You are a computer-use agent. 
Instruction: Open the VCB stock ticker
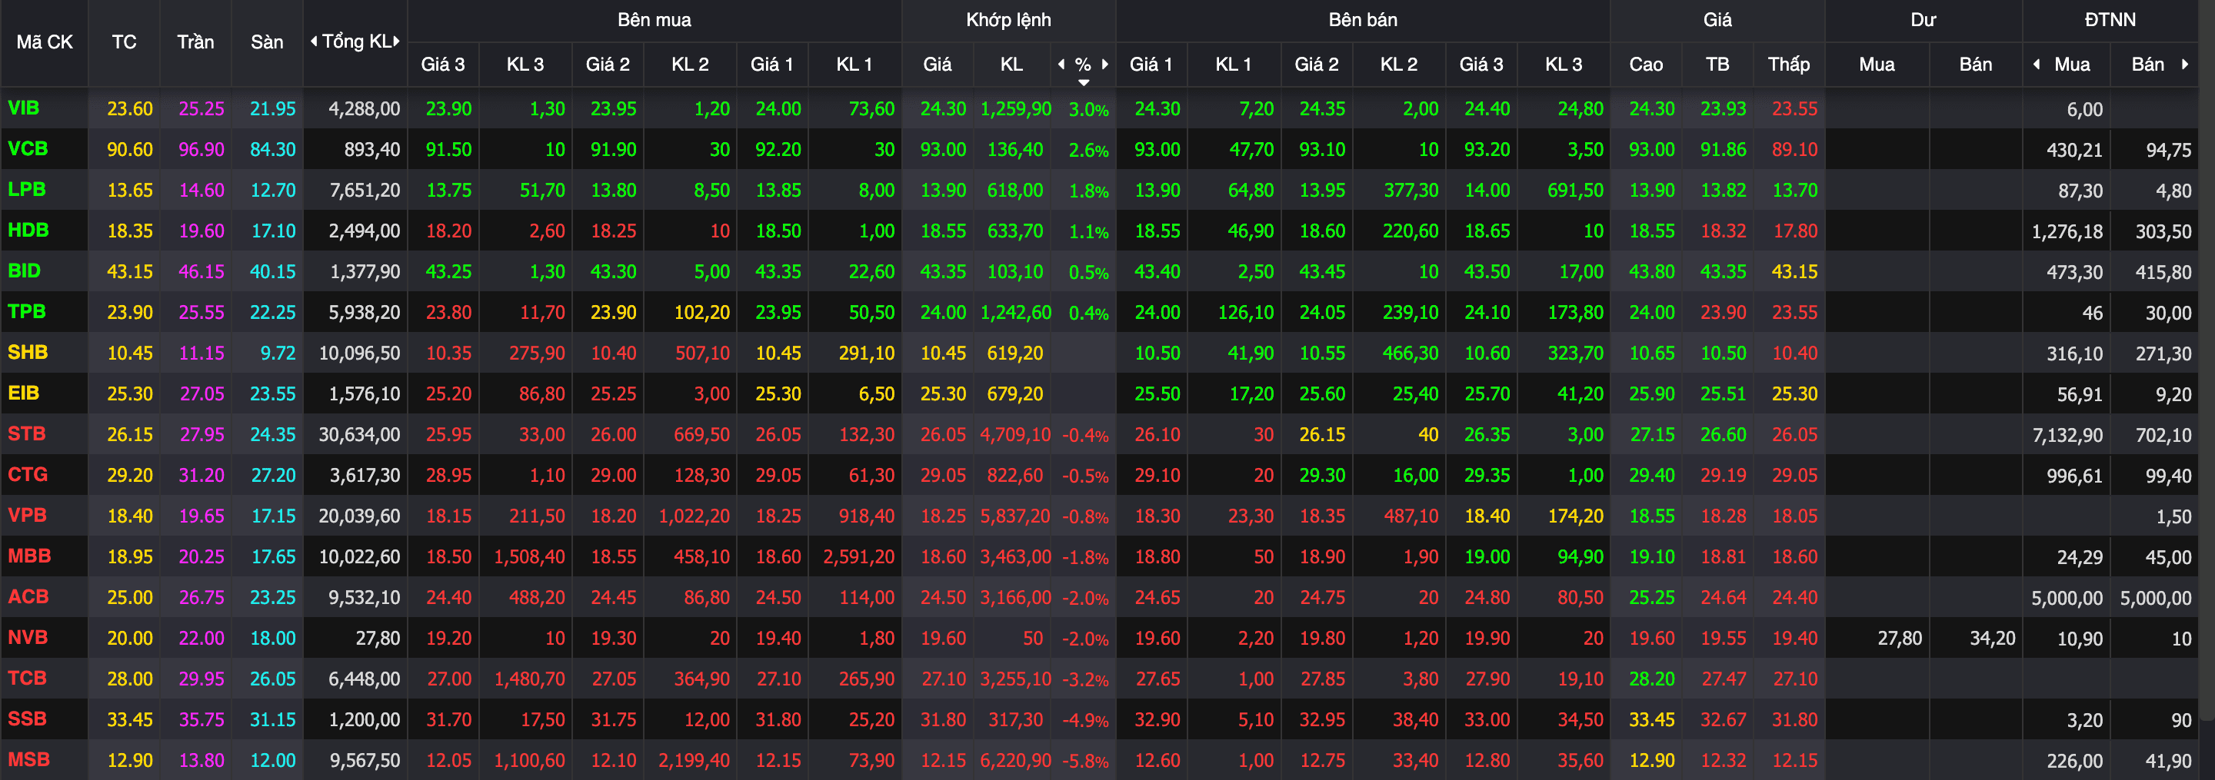point(28,148)
